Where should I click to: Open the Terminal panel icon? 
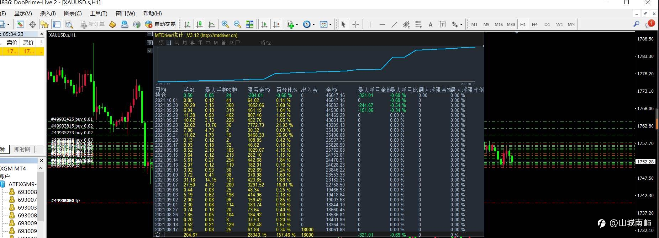[57, 24]
